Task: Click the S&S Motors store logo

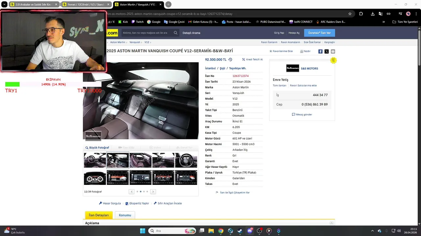Action: pos(293,68)
